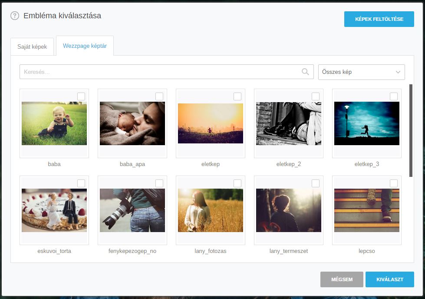425x299 pixels.
Task: Select the lany_fotozas image checkbox
Action: [x=237, y=183]
